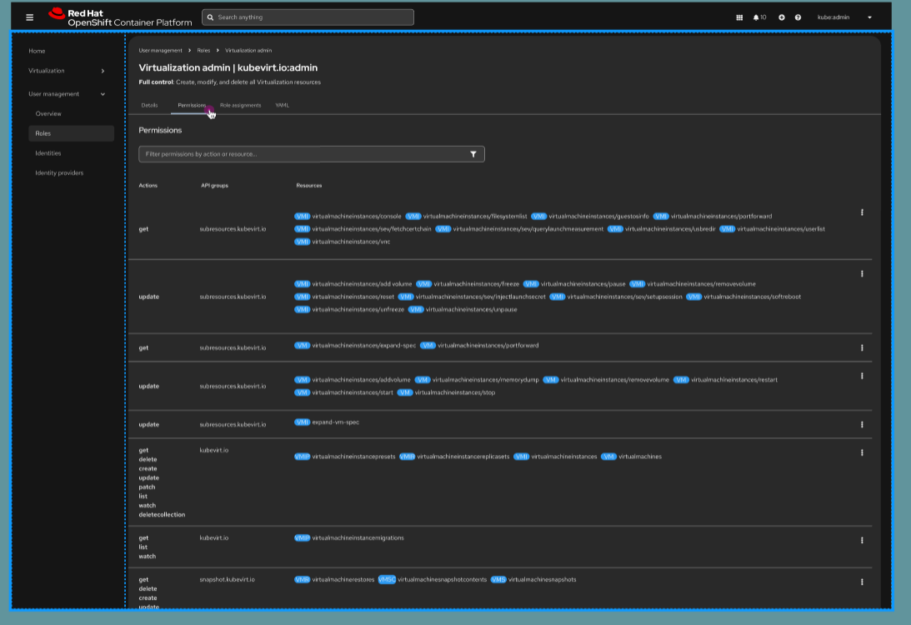
Task: Click virtualmachineinstances/freeze resource
Action: tap(477, 284)
